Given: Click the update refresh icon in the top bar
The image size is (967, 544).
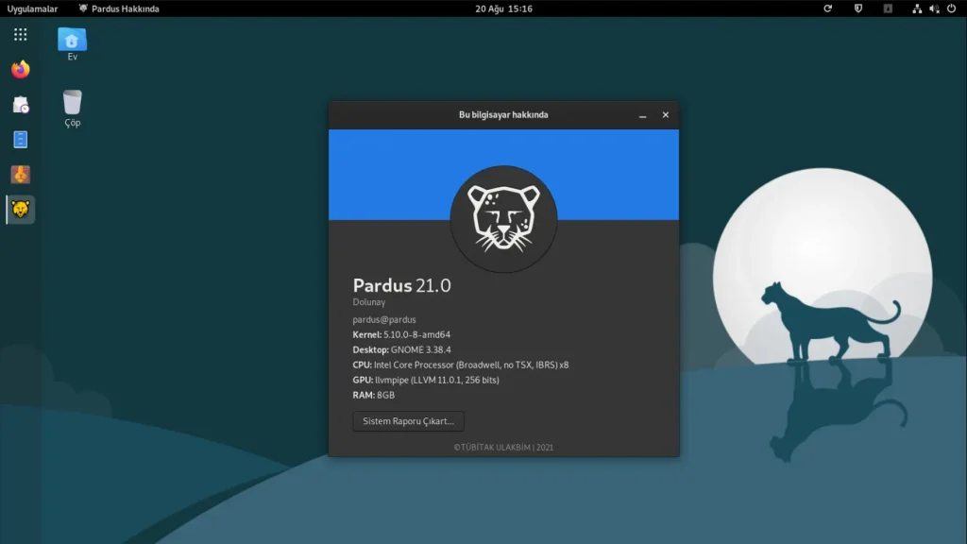Looking at the screenshot, I should coord(827,8).
